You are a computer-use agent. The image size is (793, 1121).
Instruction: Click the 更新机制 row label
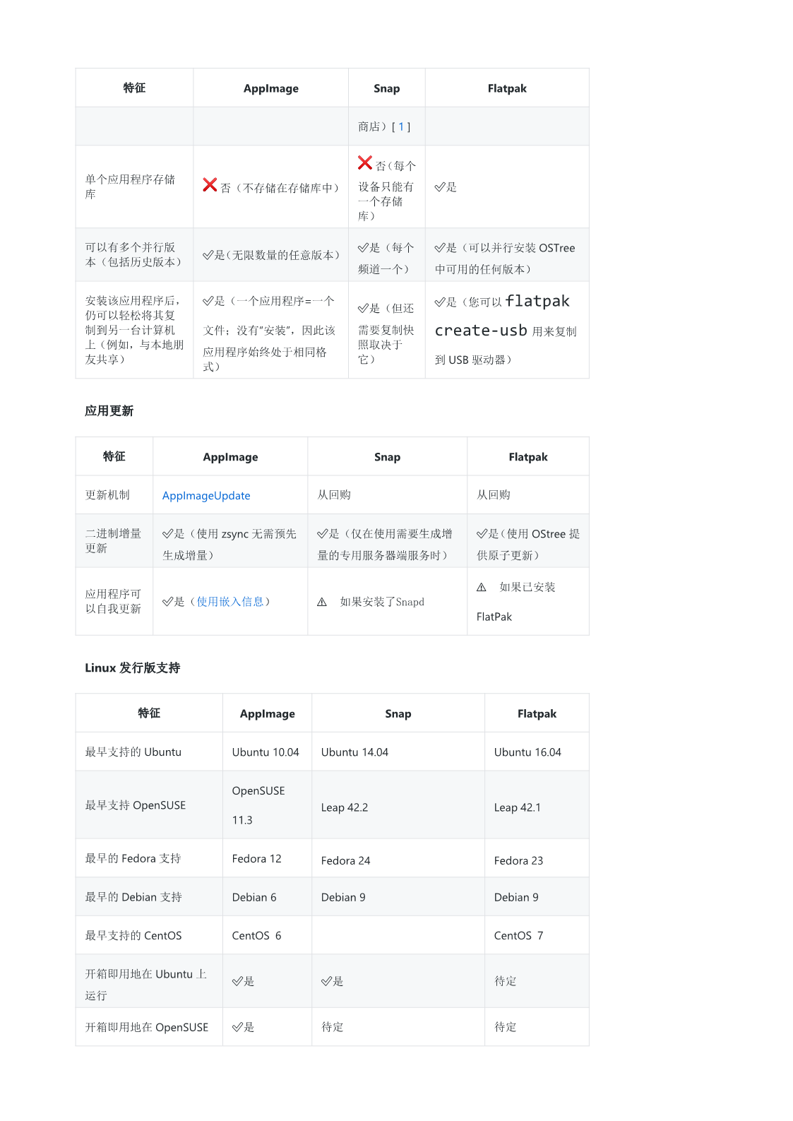[x=107, y=495]
